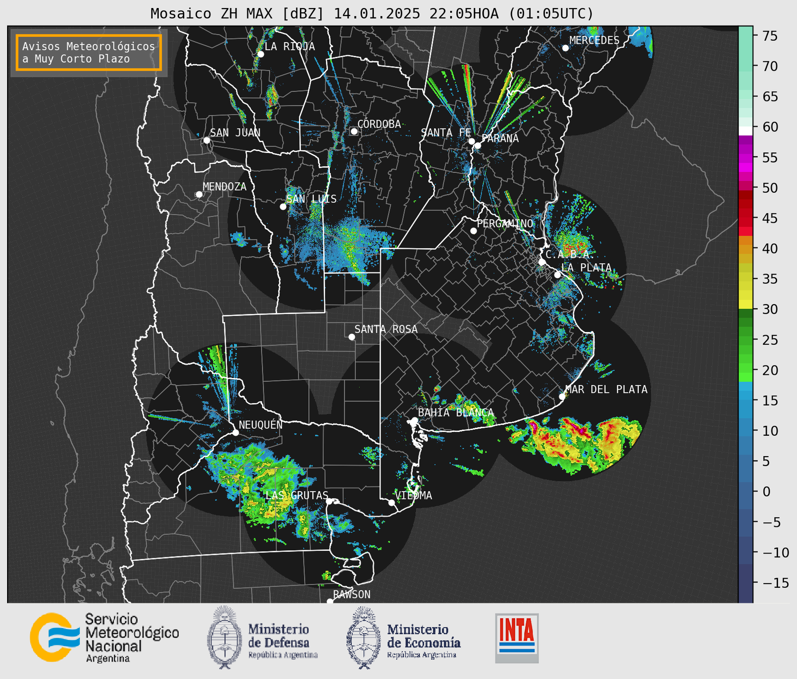
Task: Click the Servicio Meteorológico Nacional logo
Action: [104, 637]
